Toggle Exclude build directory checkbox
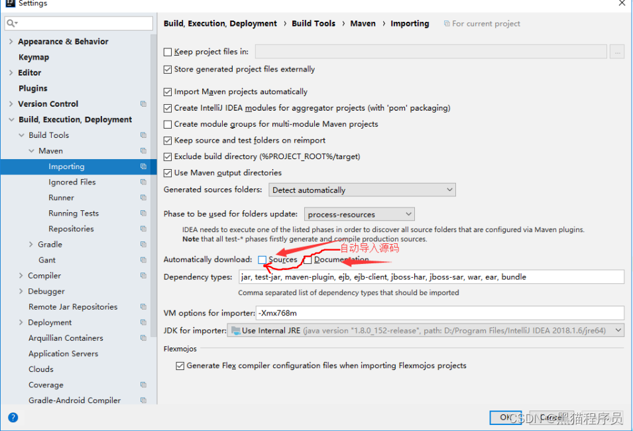Screen dimensions: 633x431 (x=168, y=156)
